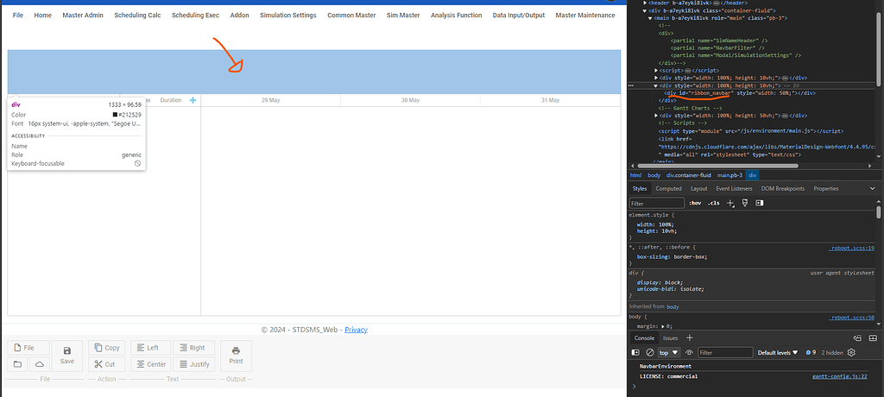Click the cloud icon button

40,364
